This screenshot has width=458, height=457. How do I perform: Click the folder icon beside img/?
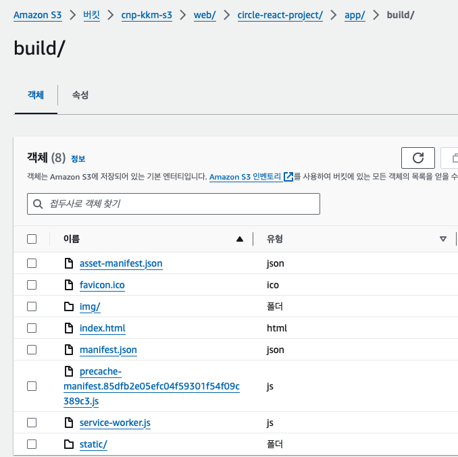point(68,306)
